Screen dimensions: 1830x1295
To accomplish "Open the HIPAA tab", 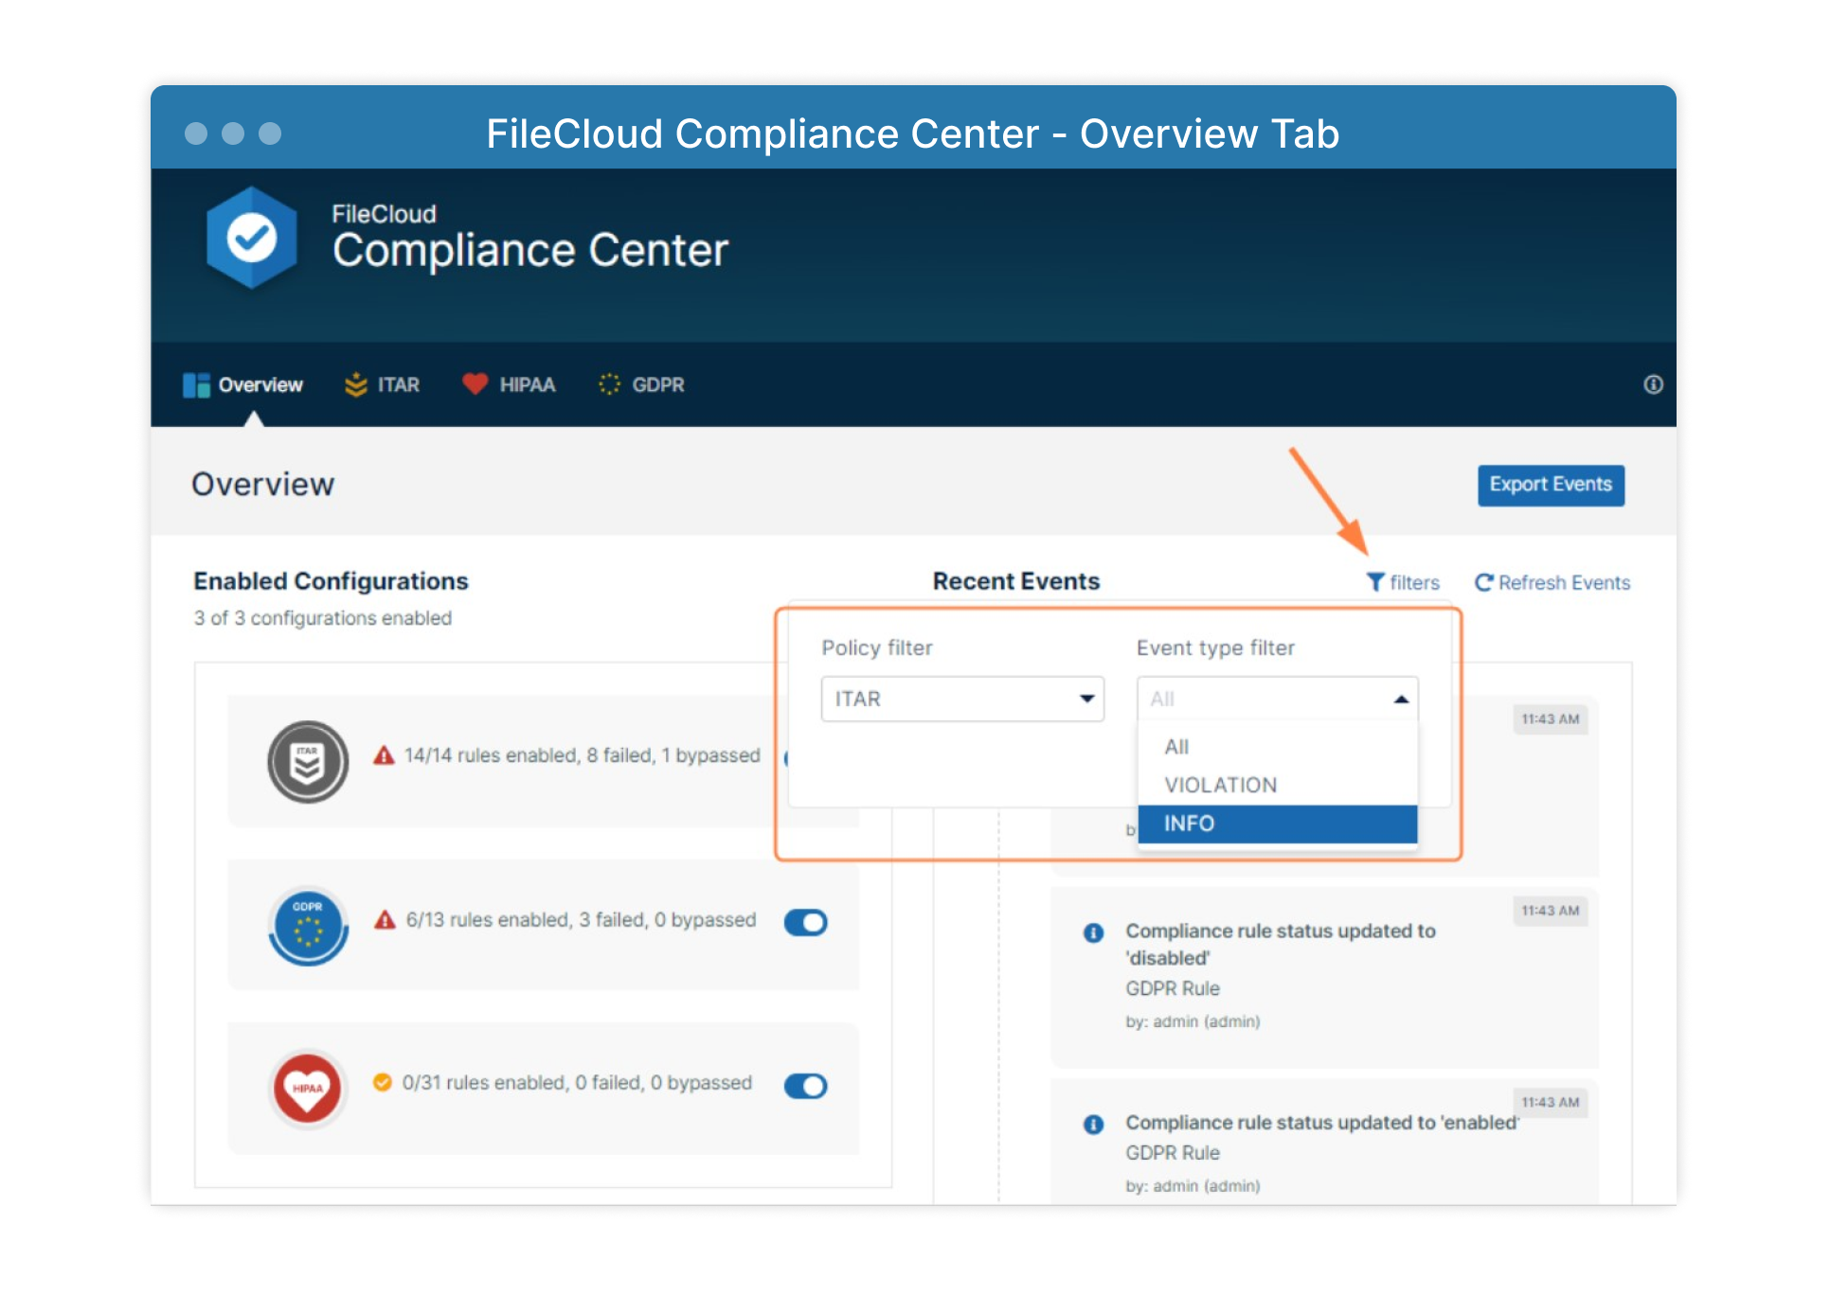I will (x=509, y=385).
